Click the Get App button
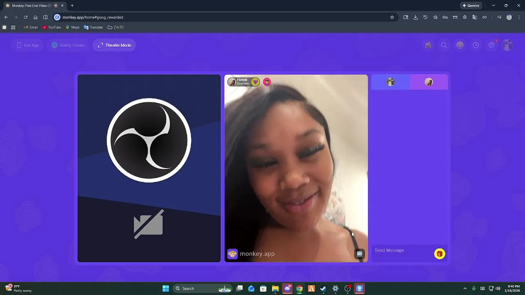Viewport: 525px width, 295px height. (28, 45)
